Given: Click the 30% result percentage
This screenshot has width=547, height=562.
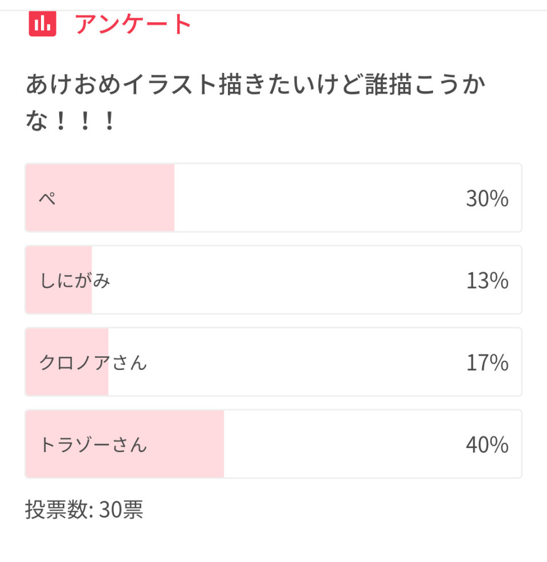Looking at the screenshot, I should tap(487, 199).
